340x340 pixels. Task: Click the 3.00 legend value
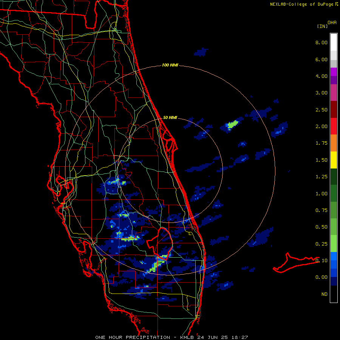(321, 93)
